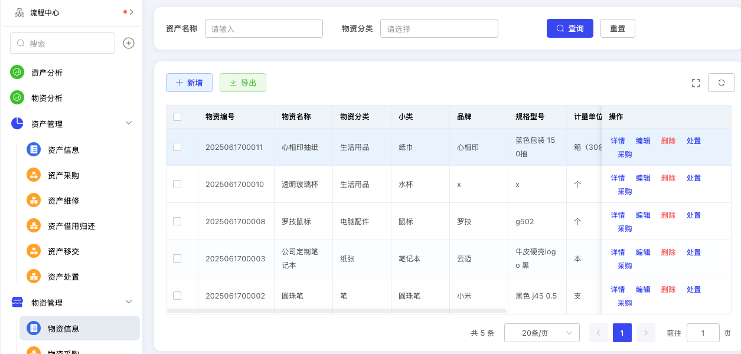Image resolution: width=741 pixels, height=354 pixels.
Task: Click 采购 for 心相印抽纸 row
Action: (625, 155)
